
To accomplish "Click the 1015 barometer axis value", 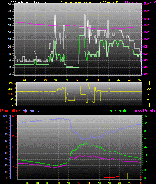I will [x=146, y=19].
